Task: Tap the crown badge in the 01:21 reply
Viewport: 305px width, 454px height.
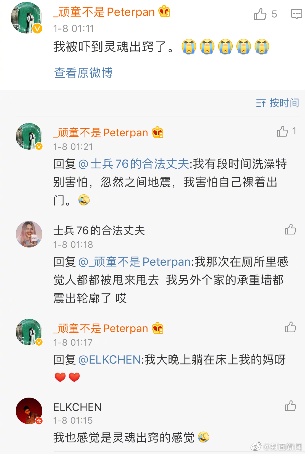Action: pos(158,132)
